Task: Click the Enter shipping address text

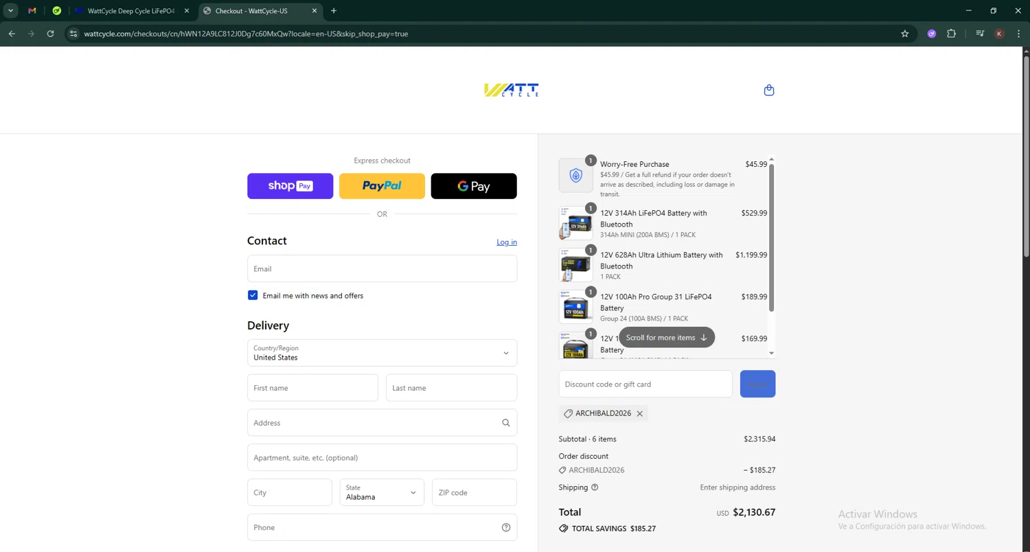Action: (x=737, y=487)
